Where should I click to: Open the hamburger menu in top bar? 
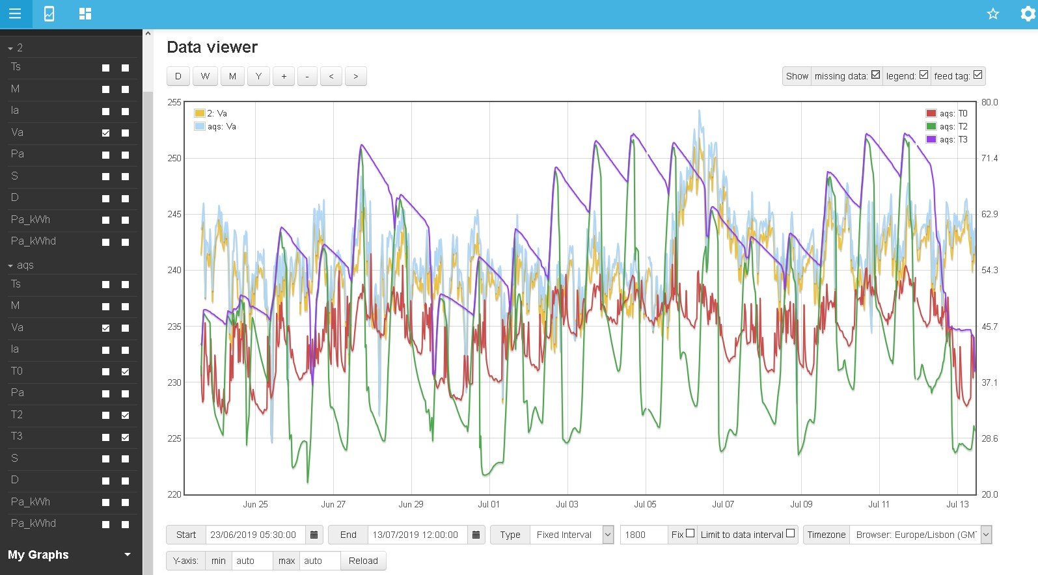15,14
